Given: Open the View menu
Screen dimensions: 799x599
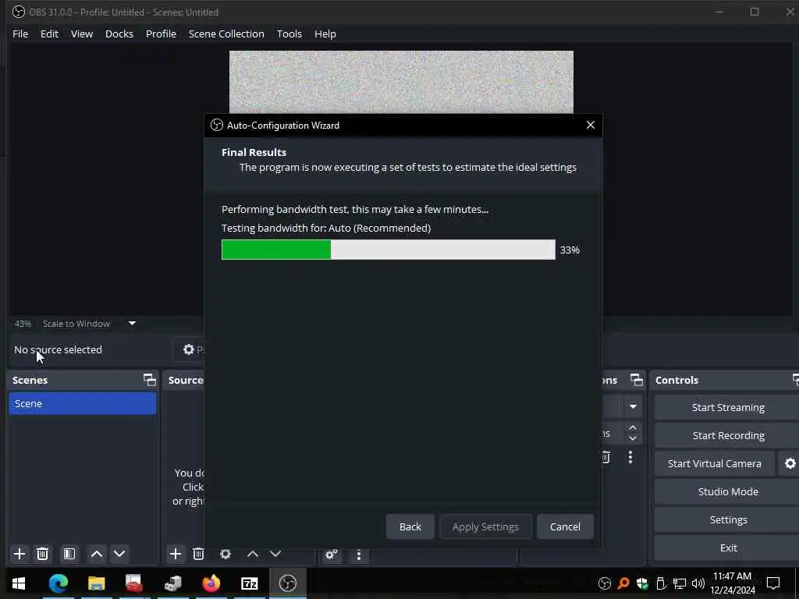Looking at the screenshot, I should [x=81, y=34].
